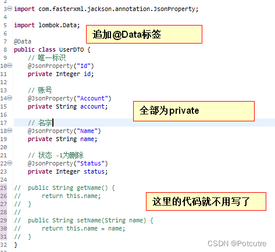275x252 pixels.
Task: Click the 'JsonProperty' import class name
Action: 174,9
